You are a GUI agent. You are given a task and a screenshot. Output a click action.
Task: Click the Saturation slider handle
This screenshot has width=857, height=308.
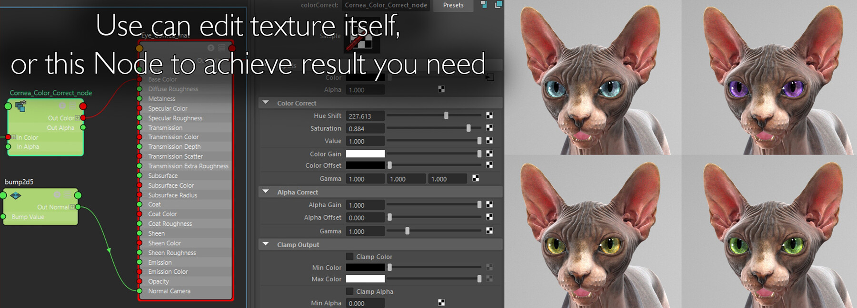point(468,128)
